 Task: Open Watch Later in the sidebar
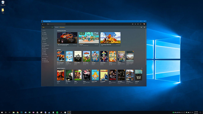point(45,60)
